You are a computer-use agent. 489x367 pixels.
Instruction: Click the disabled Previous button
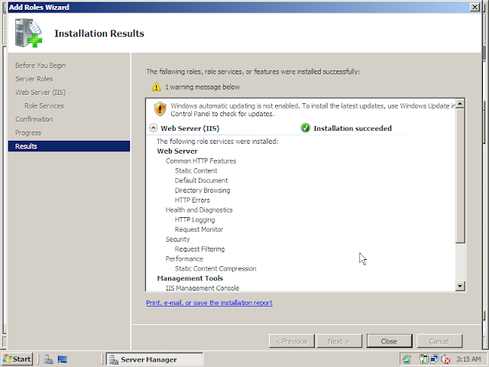click(292, 341)
